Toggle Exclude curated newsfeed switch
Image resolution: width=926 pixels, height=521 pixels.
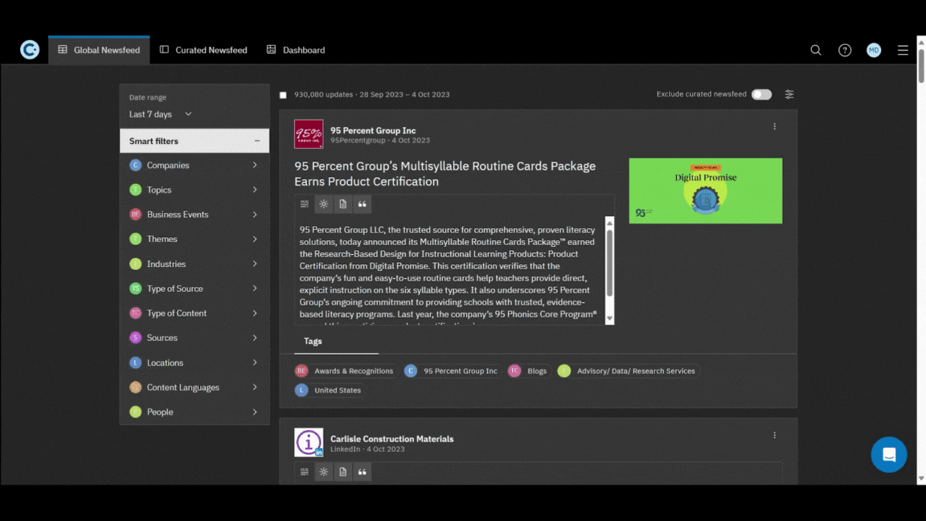761,94
